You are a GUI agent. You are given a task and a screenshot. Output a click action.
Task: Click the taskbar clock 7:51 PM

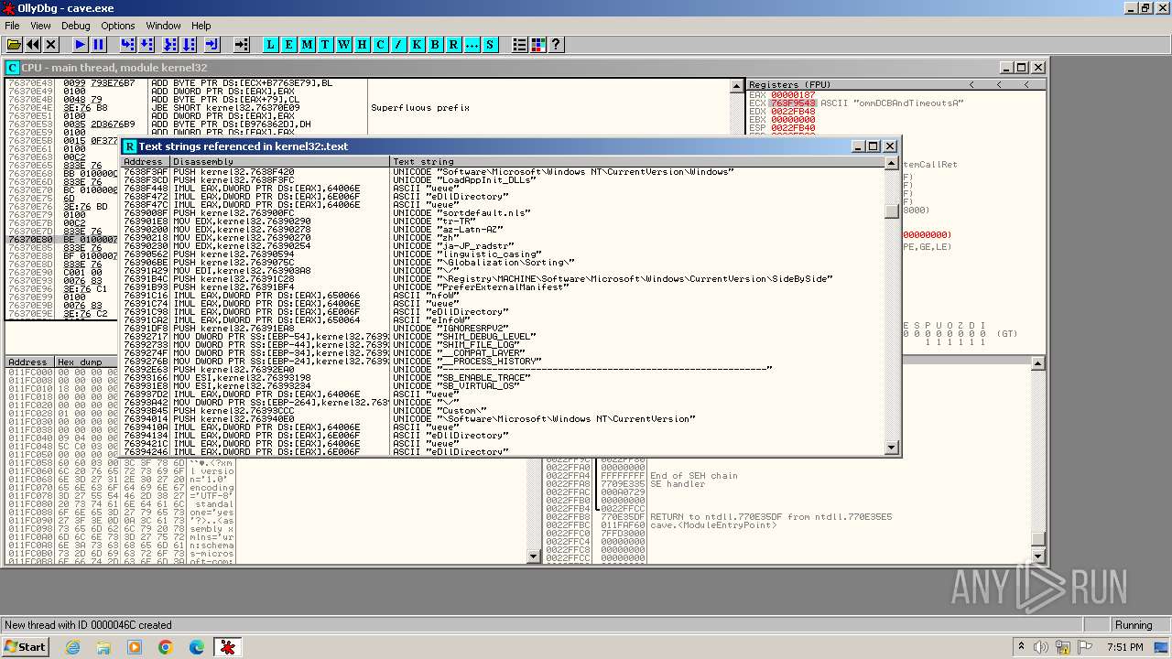[x=1125, y=647]
